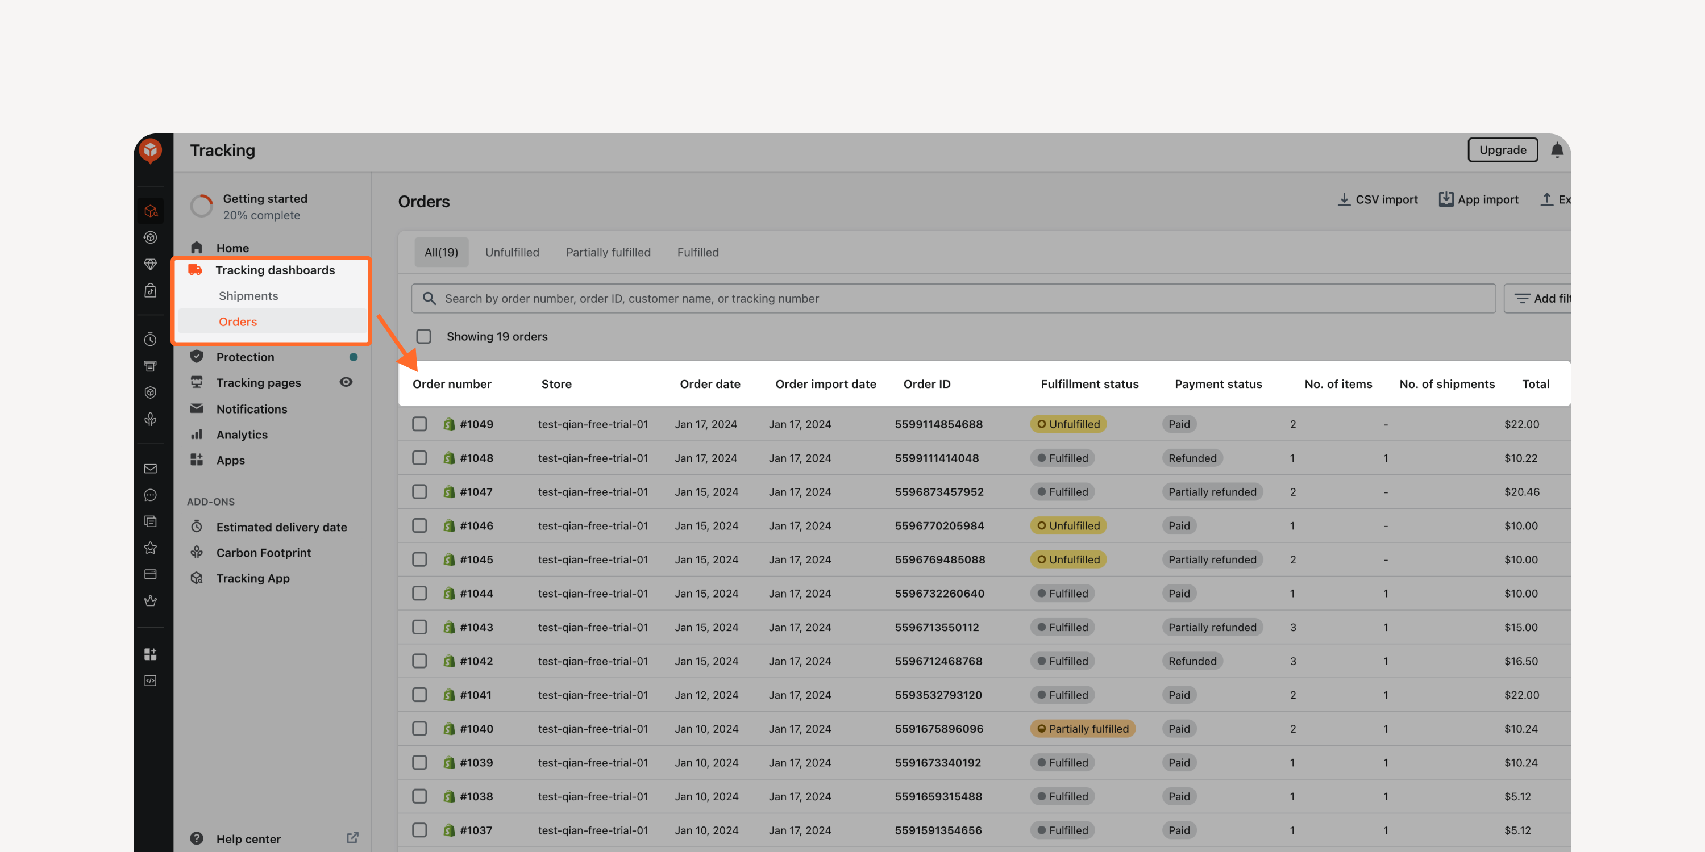Toggle the eye icon beside Tracking pages

[346, 382]
